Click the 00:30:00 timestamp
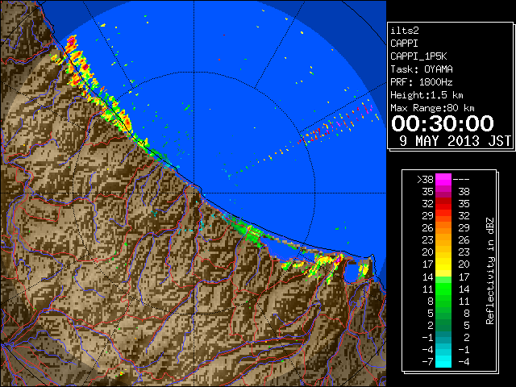Viewport: 516px width, 387px height. [x=443, y=123]
